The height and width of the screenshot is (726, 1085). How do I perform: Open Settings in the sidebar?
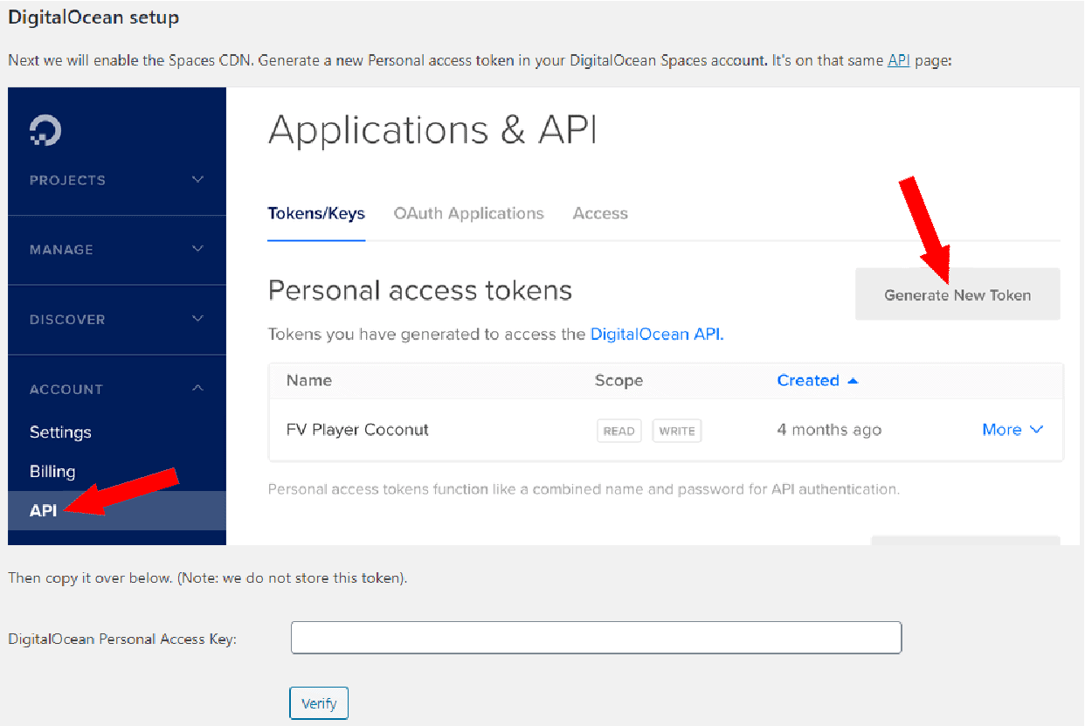[60, 432]
